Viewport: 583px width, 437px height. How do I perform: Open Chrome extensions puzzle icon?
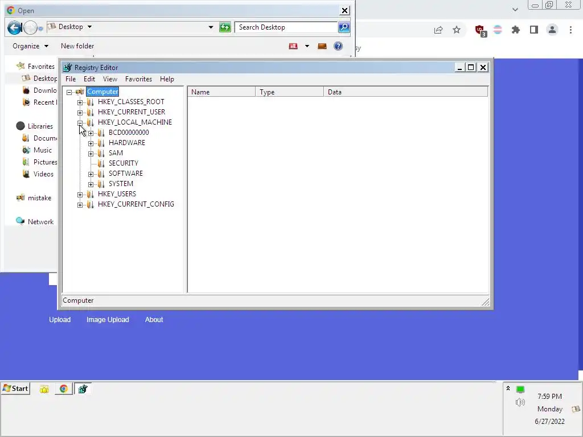515,30
